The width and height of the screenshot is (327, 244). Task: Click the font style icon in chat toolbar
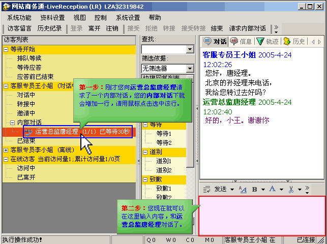click(x=243, y=189)
